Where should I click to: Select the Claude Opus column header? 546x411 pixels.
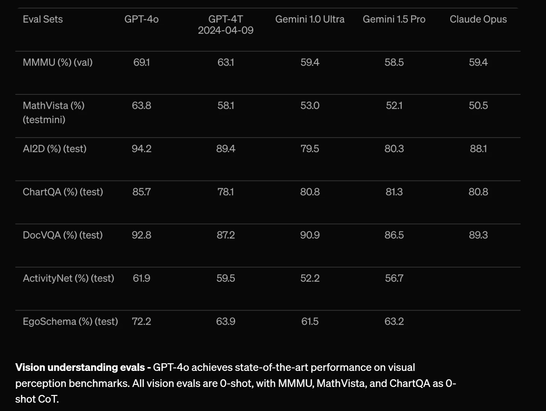pos(478,19)
